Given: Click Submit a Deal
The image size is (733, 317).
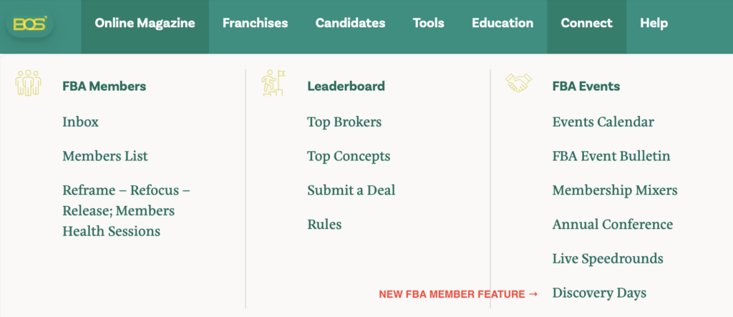Looking at the screenshot, I should coord(351,190).
